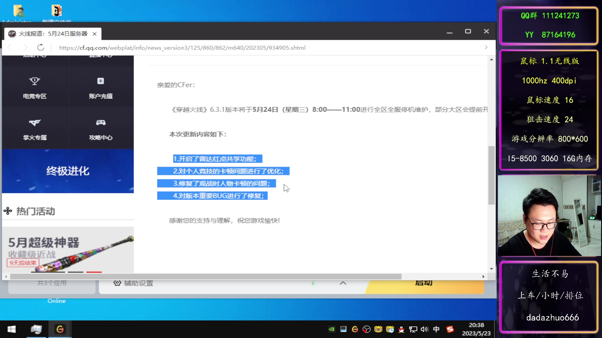Click the 本次更新内容如下 heading
602x338 pixels.
(x=198, y=134)
